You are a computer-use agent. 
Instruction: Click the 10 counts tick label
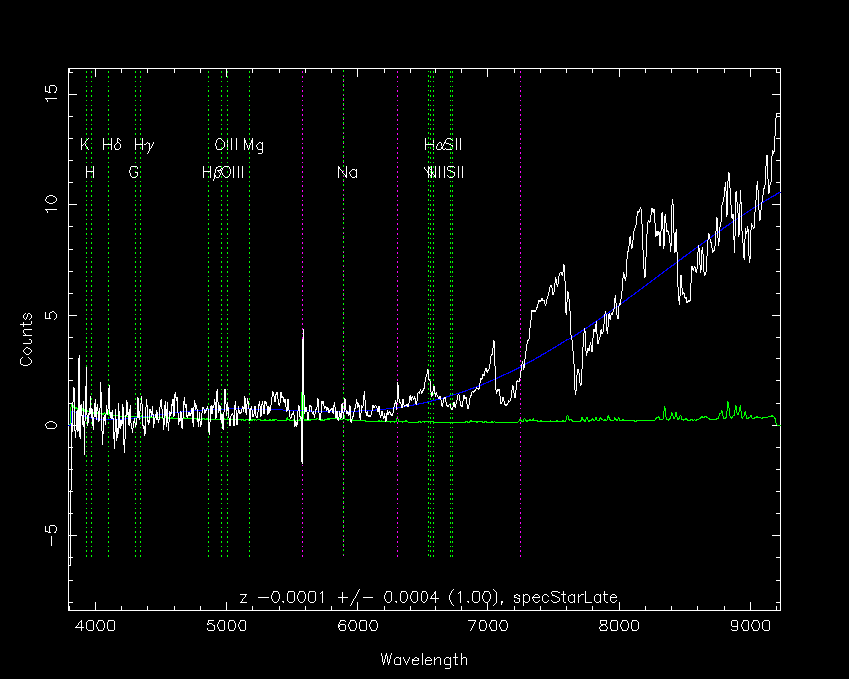tap(50, 204)
